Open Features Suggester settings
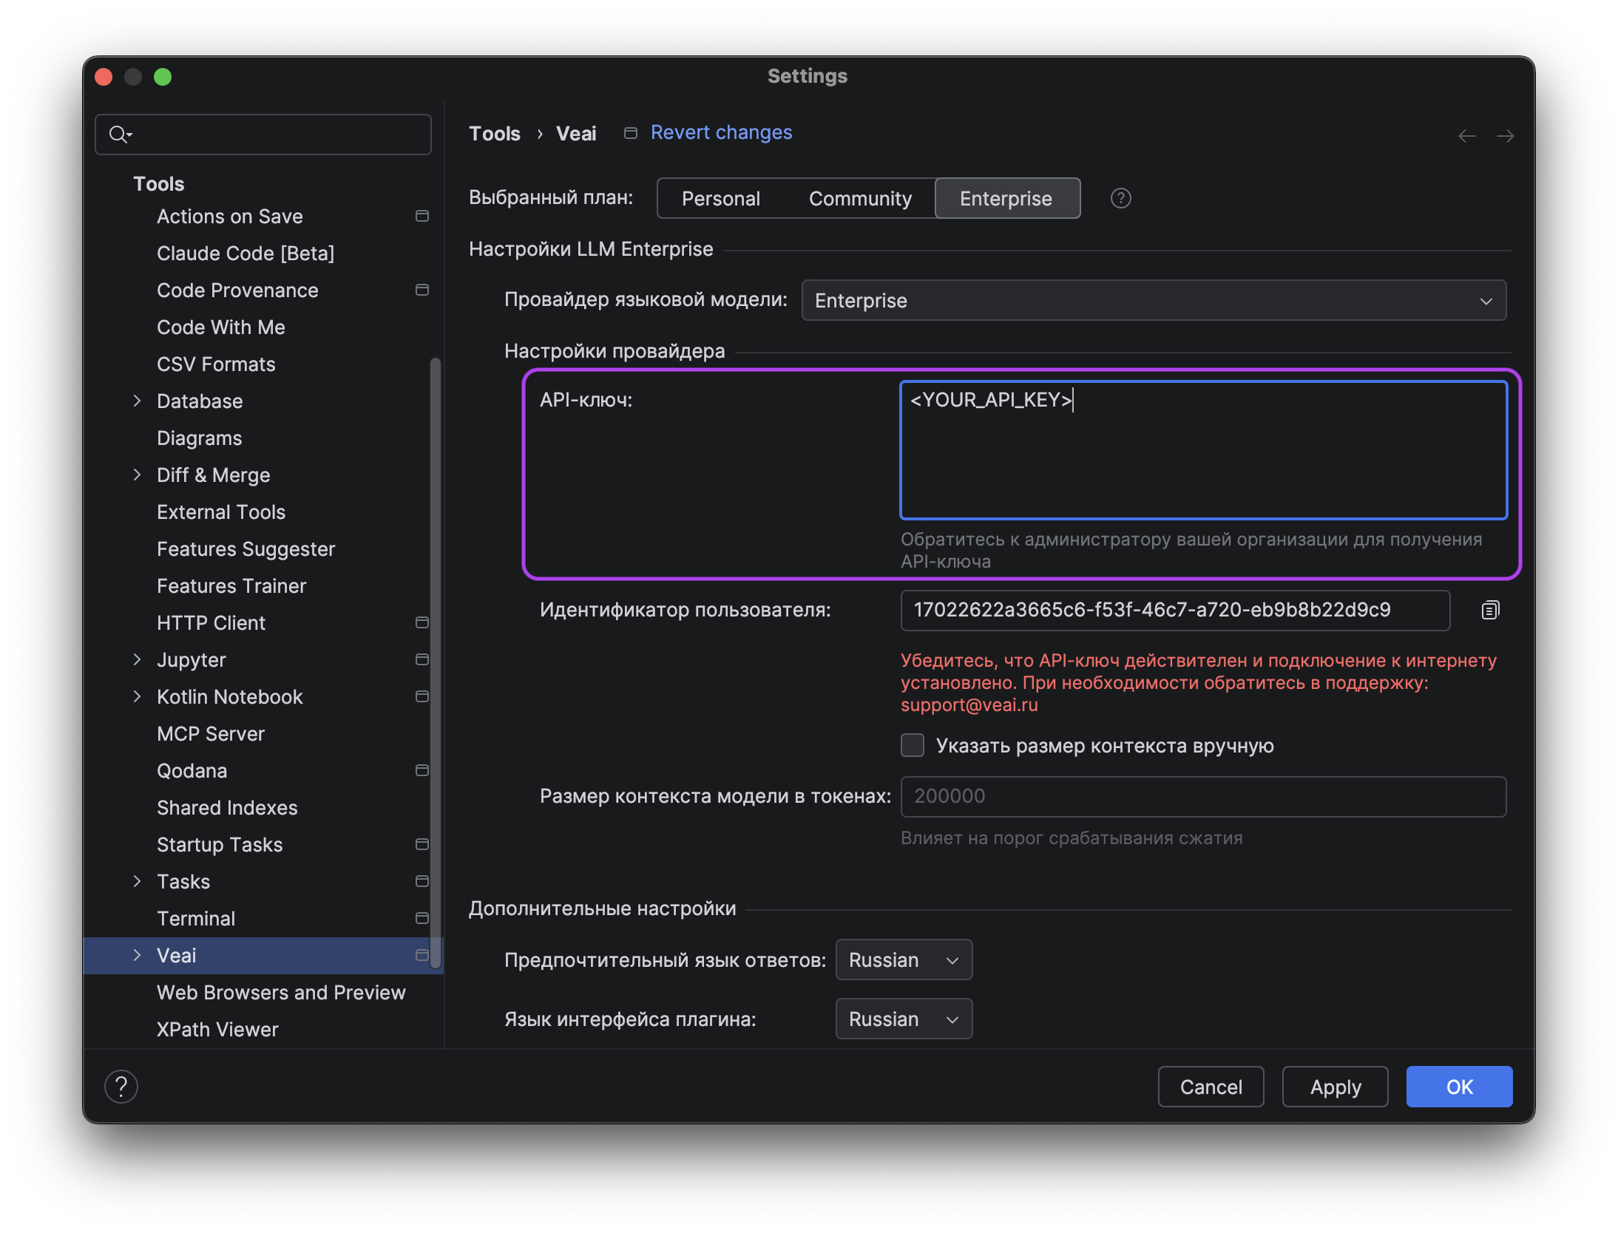The width and height of the screenshot is (1618, 1233). point(246,548)
